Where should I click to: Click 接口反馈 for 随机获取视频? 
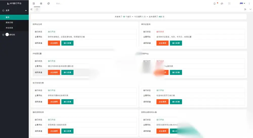(x=67, y=131)
